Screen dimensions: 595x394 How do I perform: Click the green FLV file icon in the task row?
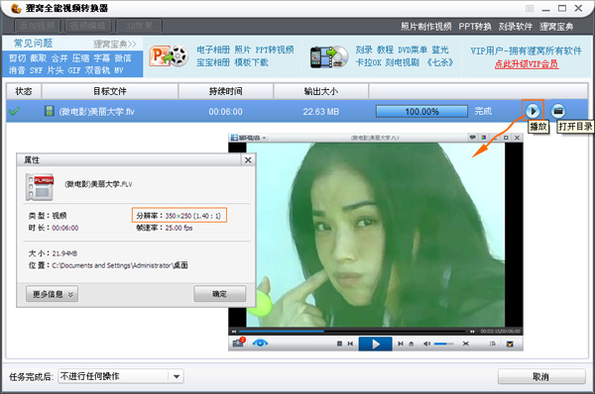[x=49, y=111]
